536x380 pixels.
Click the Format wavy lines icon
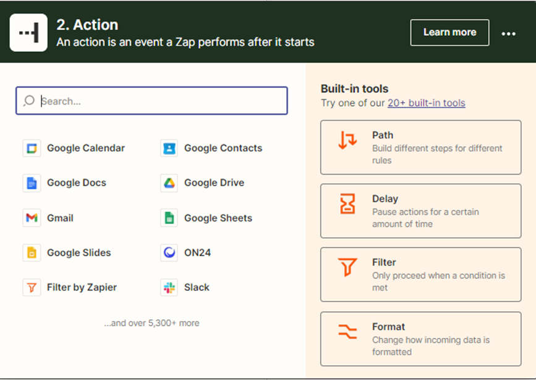[x=347, y=331]
